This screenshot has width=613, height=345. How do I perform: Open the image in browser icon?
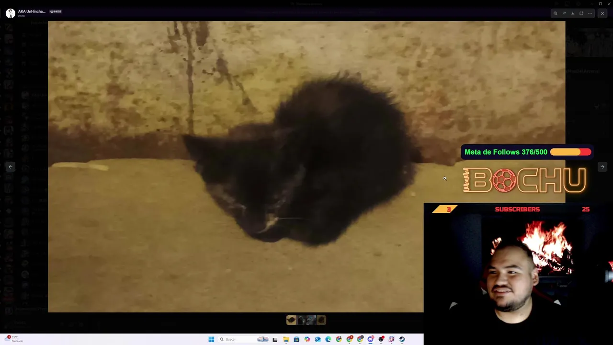pyautogui.click(x=581, y=13)
